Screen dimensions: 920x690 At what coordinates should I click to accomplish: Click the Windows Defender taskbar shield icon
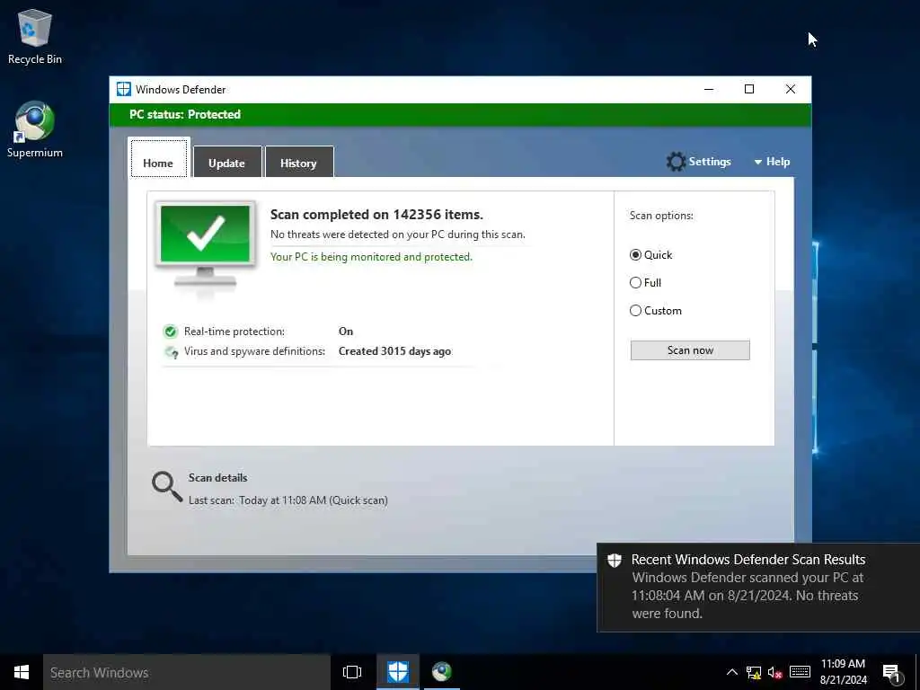coord(398,672)
